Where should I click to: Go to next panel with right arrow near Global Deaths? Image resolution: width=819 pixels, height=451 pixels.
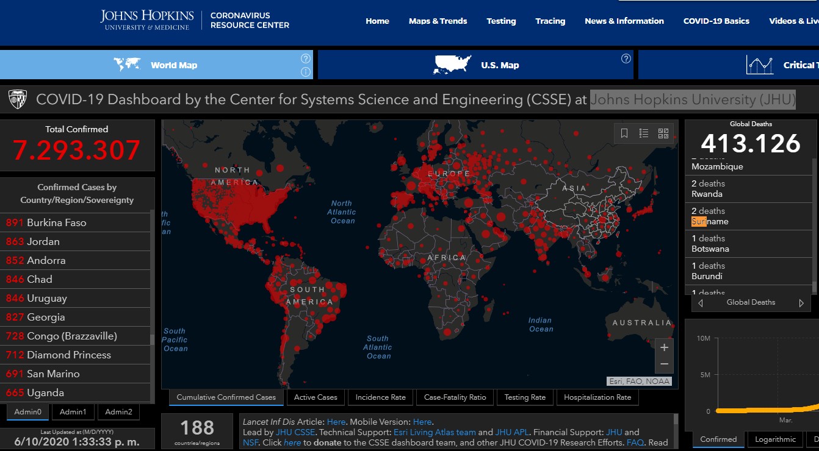[x=801, y=303]
